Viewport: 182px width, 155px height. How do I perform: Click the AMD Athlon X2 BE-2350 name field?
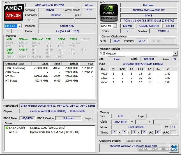[50, 5]
